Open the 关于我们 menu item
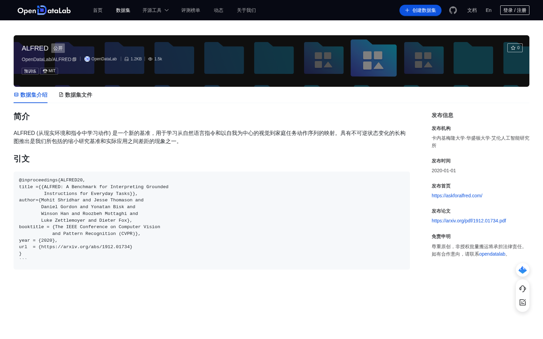The height and width of the screenshot is (339, 543). (246, 10)
